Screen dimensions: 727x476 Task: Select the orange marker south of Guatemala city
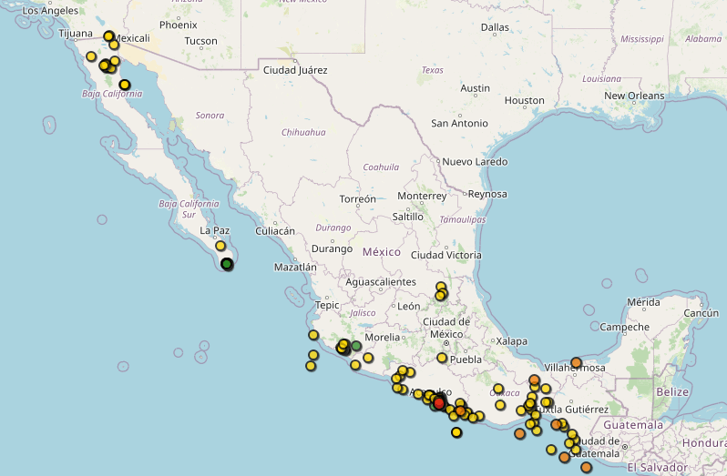click(x=586, y=467)
